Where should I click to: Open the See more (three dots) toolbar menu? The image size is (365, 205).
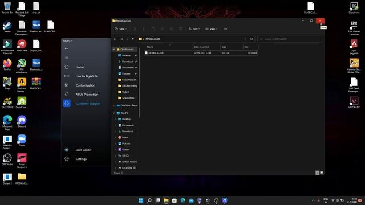point(225,29)
